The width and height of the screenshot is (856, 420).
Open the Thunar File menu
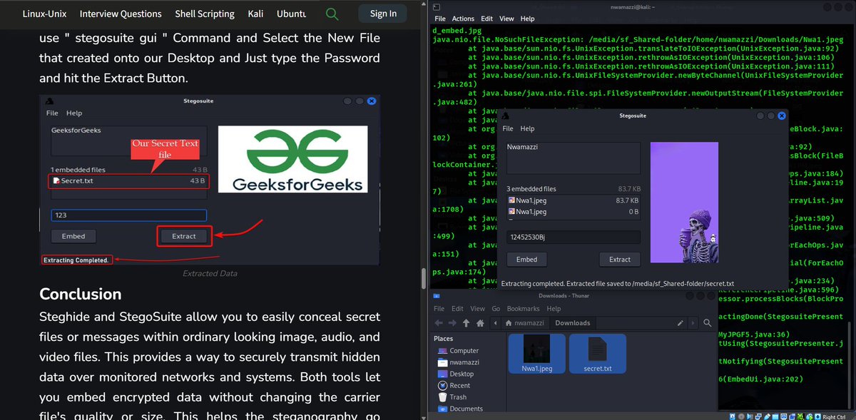[x=439, y=309]
